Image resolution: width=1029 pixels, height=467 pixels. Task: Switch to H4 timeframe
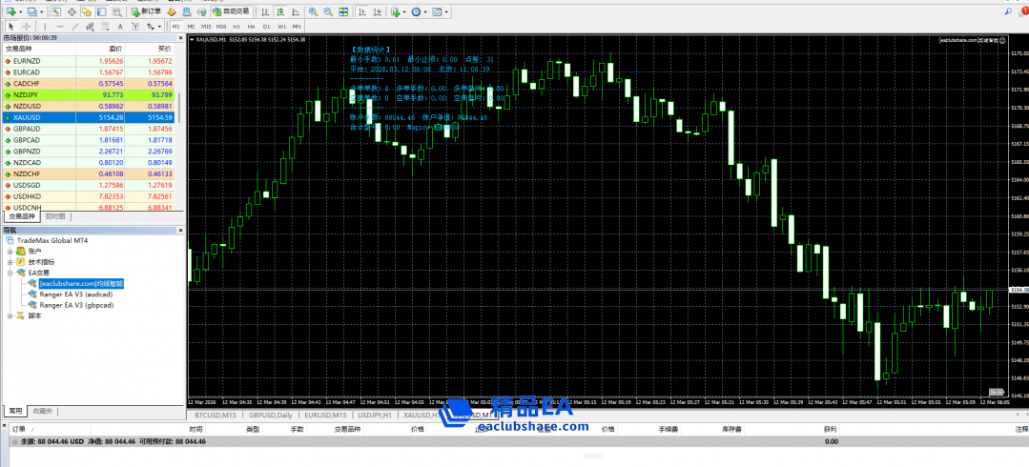252,27
